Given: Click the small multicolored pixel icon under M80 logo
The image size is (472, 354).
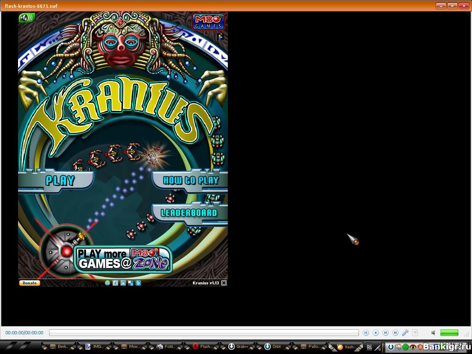Looking at the screenshot, I should coord(221,37).
